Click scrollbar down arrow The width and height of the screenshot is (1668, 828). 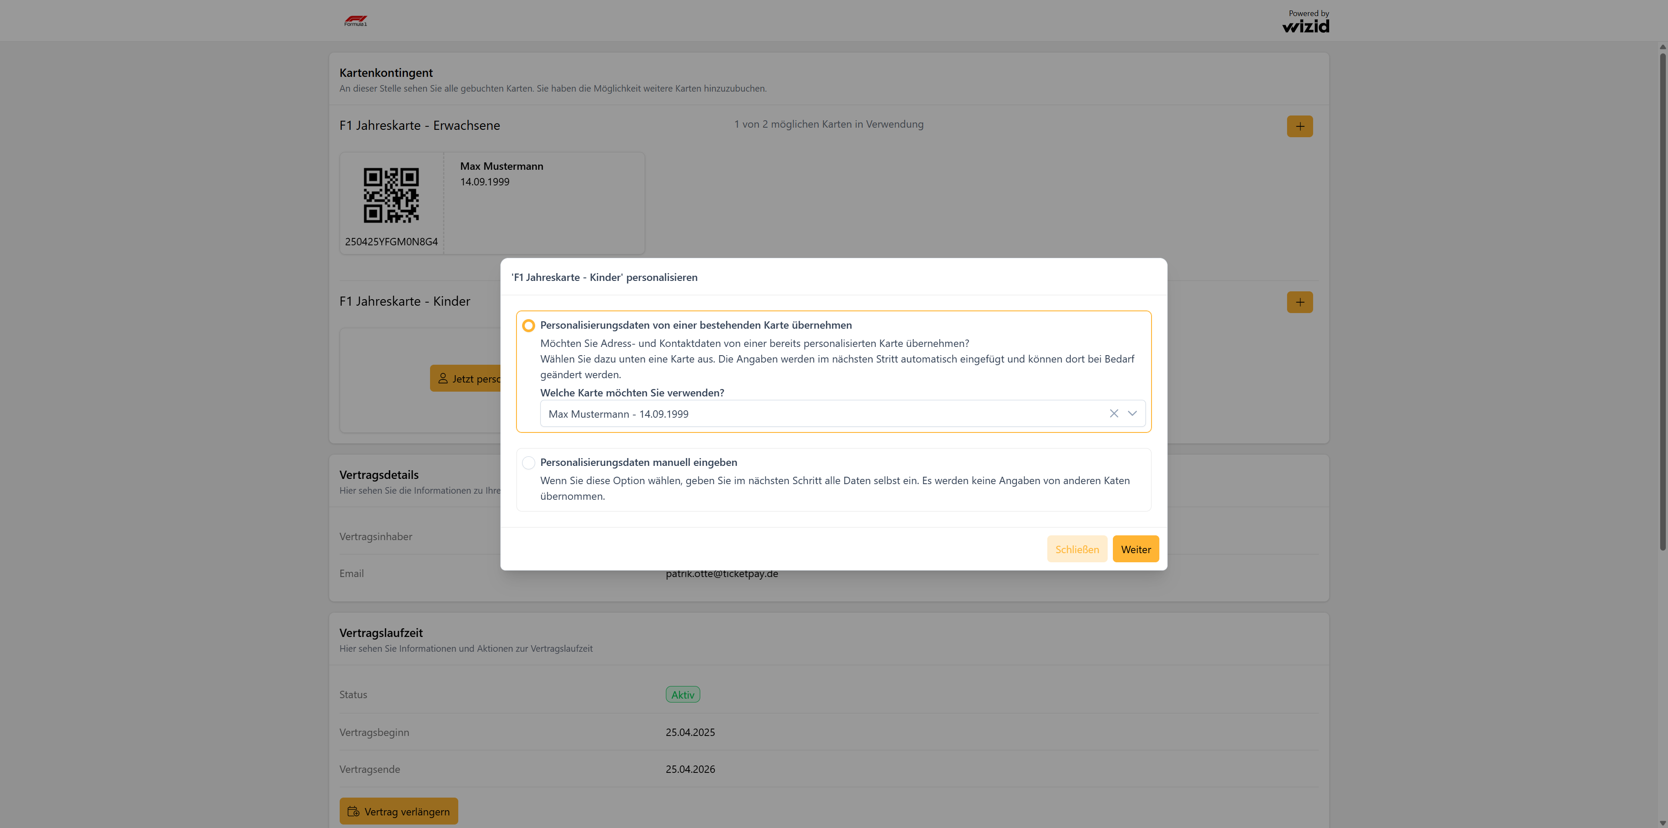tap(1662, 823)
